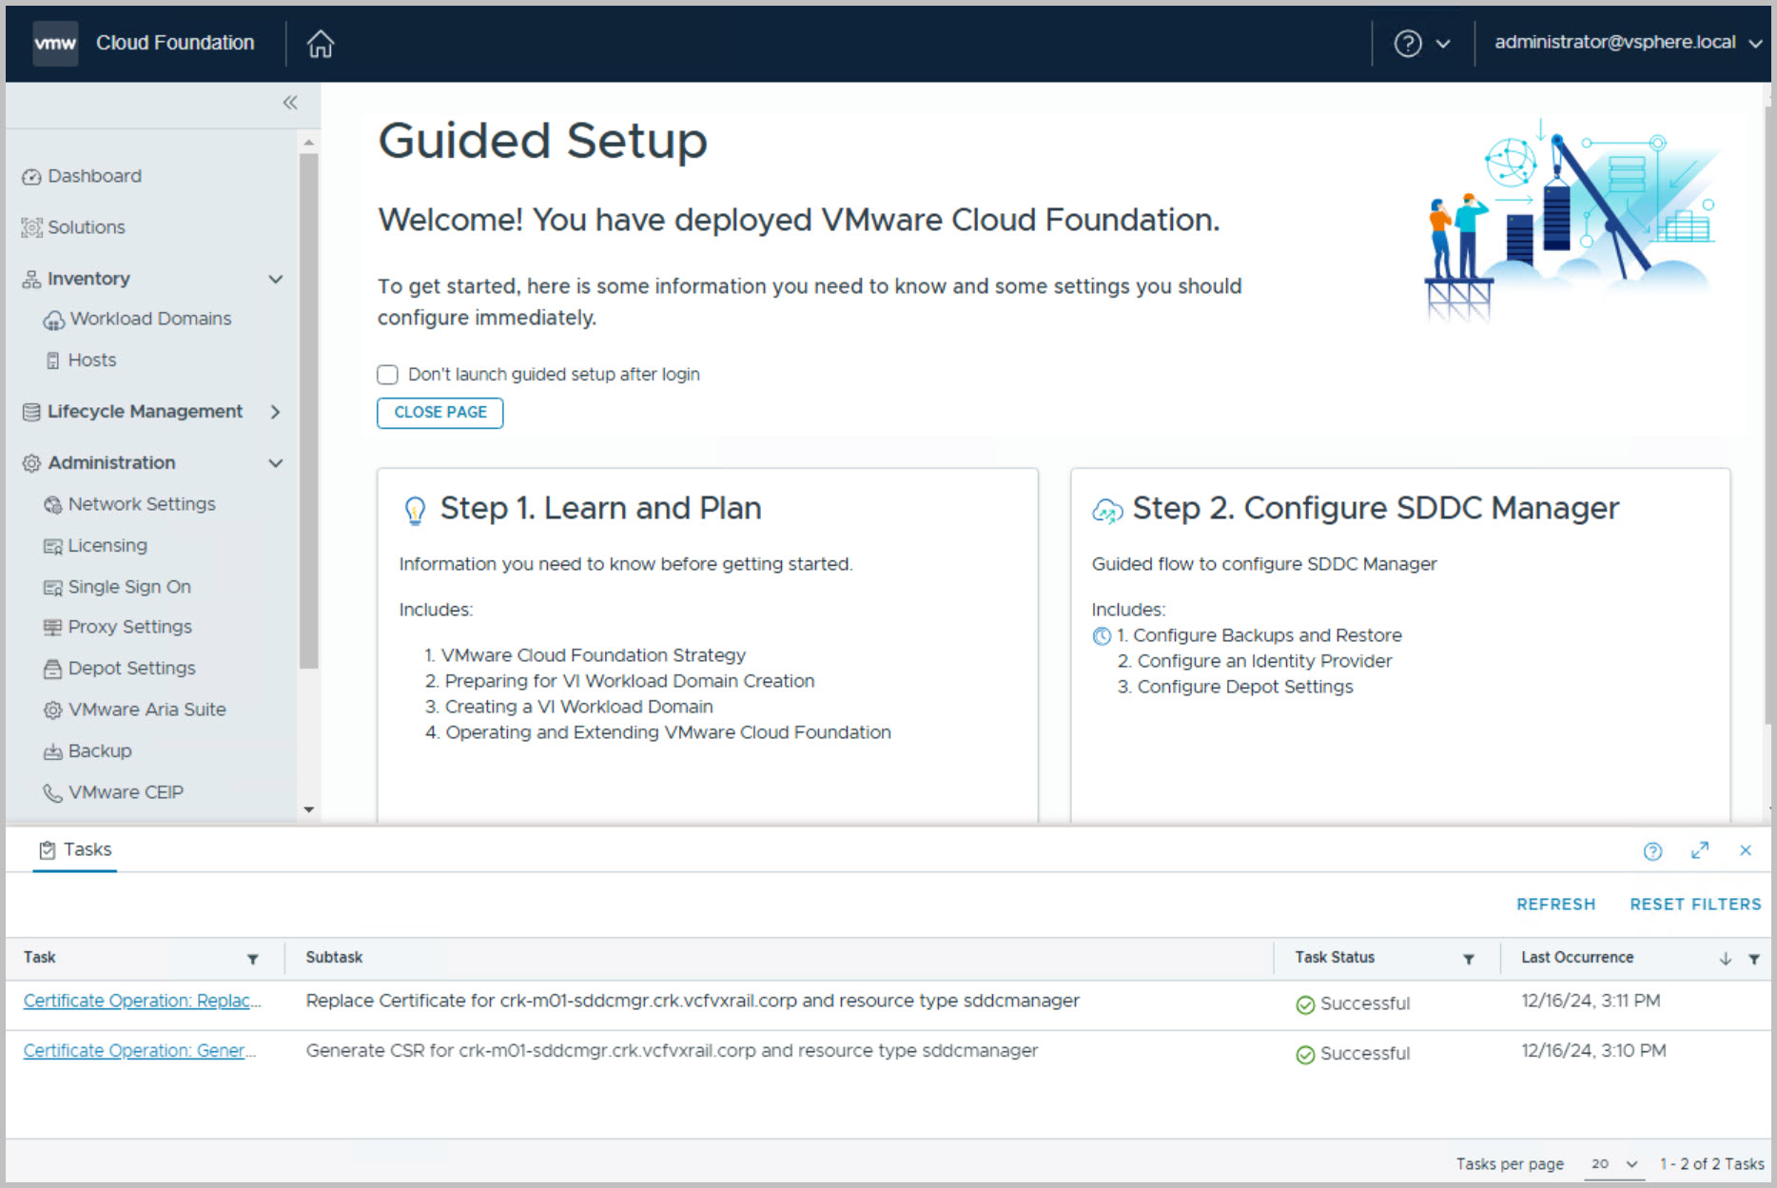Click Cloud Foundation title text
This screenshot has height=1188, width=1777.
pyautogui.click(x=175, y=43)
